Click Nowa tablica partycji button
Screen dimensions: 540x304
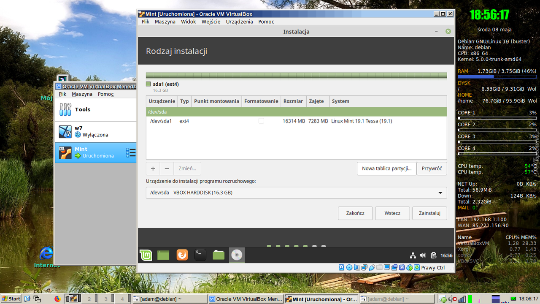coord(386,168)
